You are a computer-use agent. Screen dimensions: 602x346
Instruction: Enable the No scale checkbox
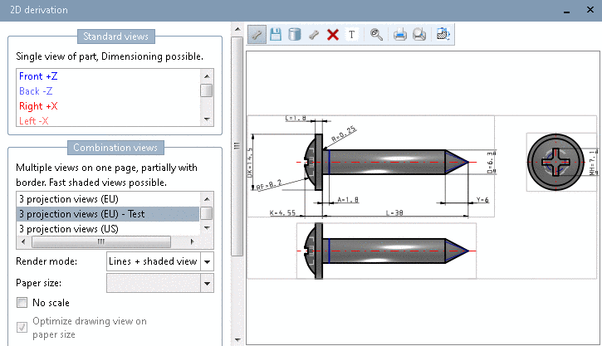(22, 303)
